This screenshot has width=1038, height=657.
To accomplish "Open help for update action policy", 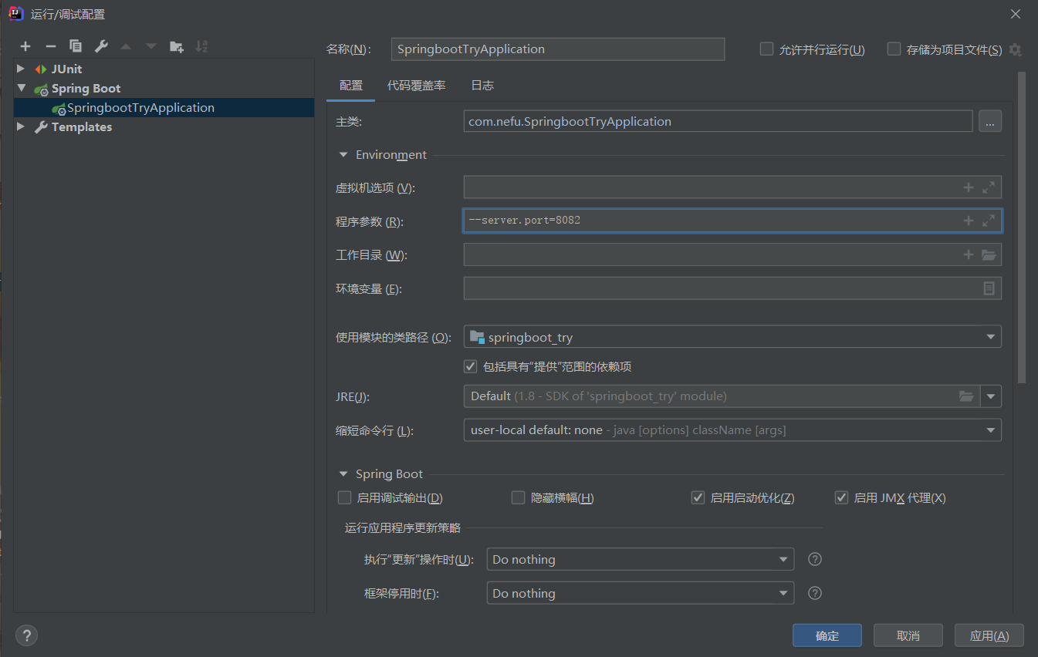I will click(x=815, y=559).
